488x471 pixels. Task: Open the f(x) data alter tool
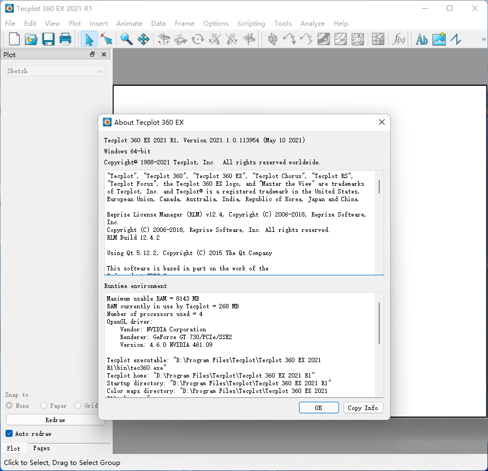(x=398, y=39)
